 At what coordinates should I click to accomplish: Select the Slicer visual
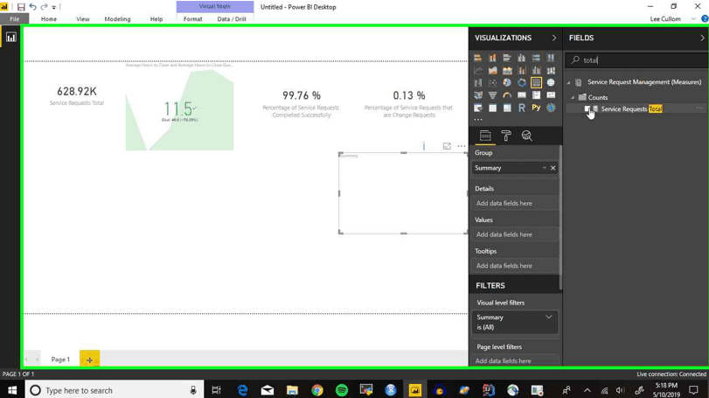478,108
